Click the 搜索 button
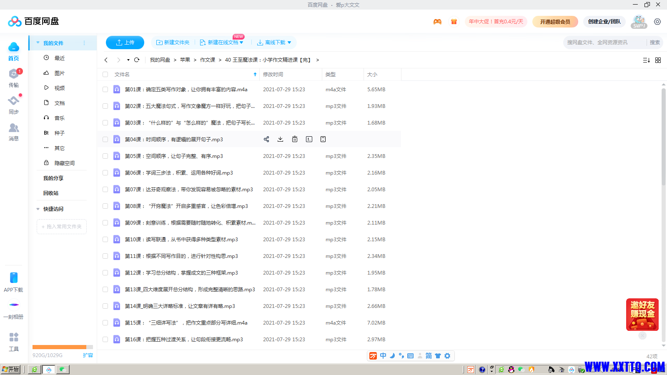 pyautogui.click(x=655, y=42)
